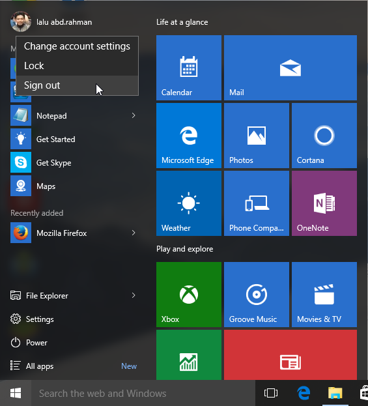The width and height of the screenshot is (368, 406).
Task: Click the Mozilla Firefox icon
Action: pyautogui.click(x=21, y=233)
